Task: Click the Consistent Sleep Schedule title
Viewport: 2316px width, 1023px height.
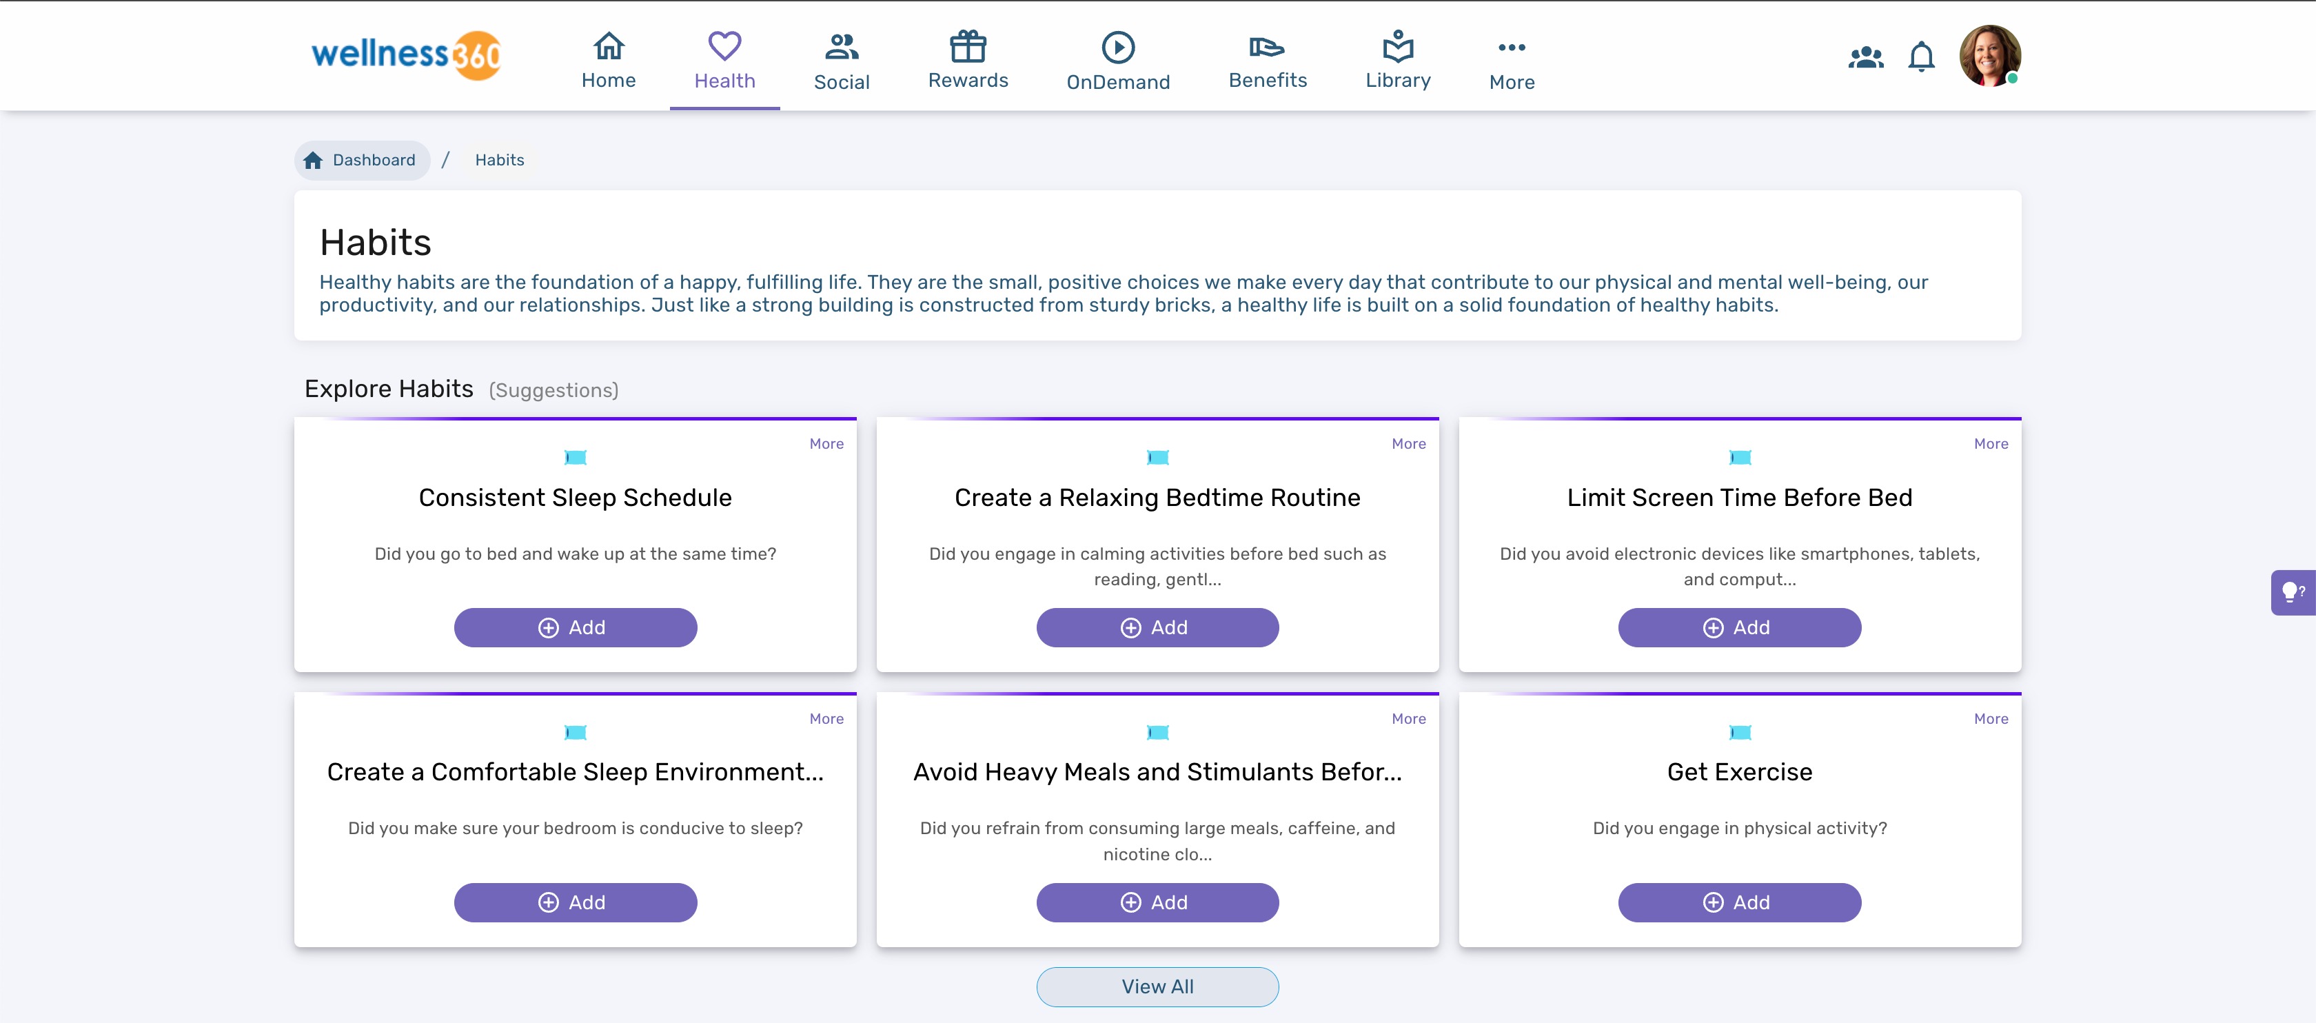Action: [x=576, y=497]
